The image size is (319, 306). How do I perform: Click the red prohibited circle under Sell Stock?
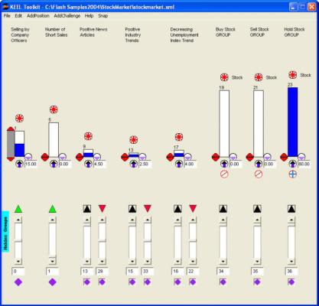pos(259,174)
